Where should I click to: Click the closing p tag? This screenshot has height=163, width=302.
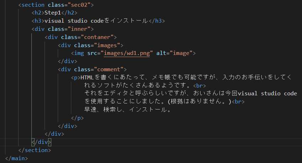pyautogui.click(x=77, y=118)
